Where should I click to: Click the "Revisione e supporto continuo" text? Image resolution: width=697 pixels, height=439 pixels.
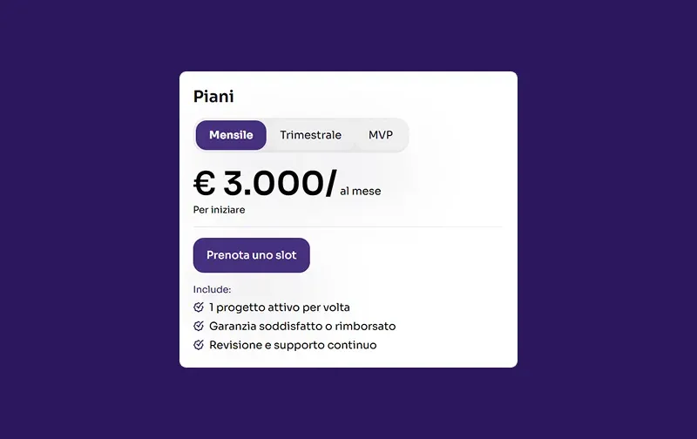[x=293, y=345]
